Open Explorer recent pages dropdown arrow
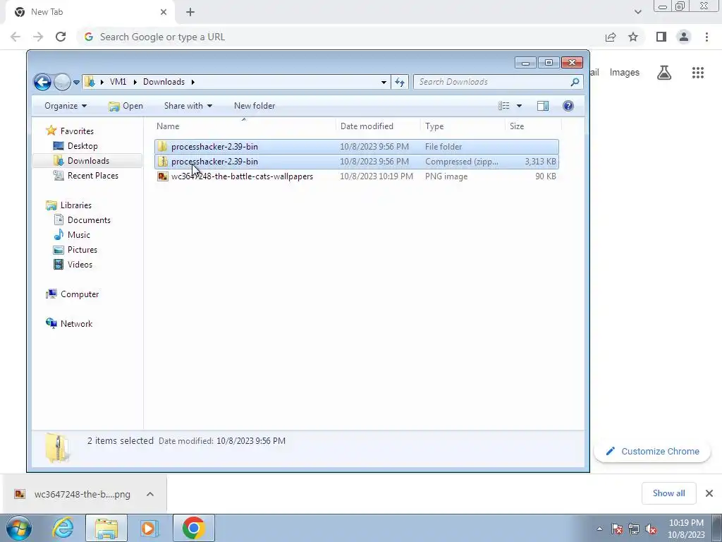The image size is (722, 542). click(76, 83)
